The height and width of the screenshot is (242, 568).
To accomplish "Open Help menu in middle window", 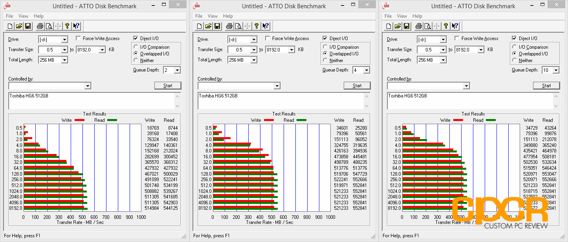I will coord(228,16).
